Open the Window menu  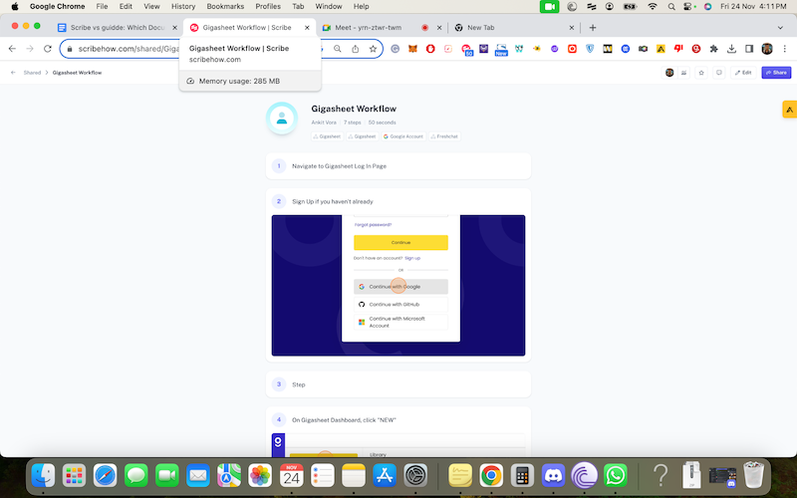point(329,7)
